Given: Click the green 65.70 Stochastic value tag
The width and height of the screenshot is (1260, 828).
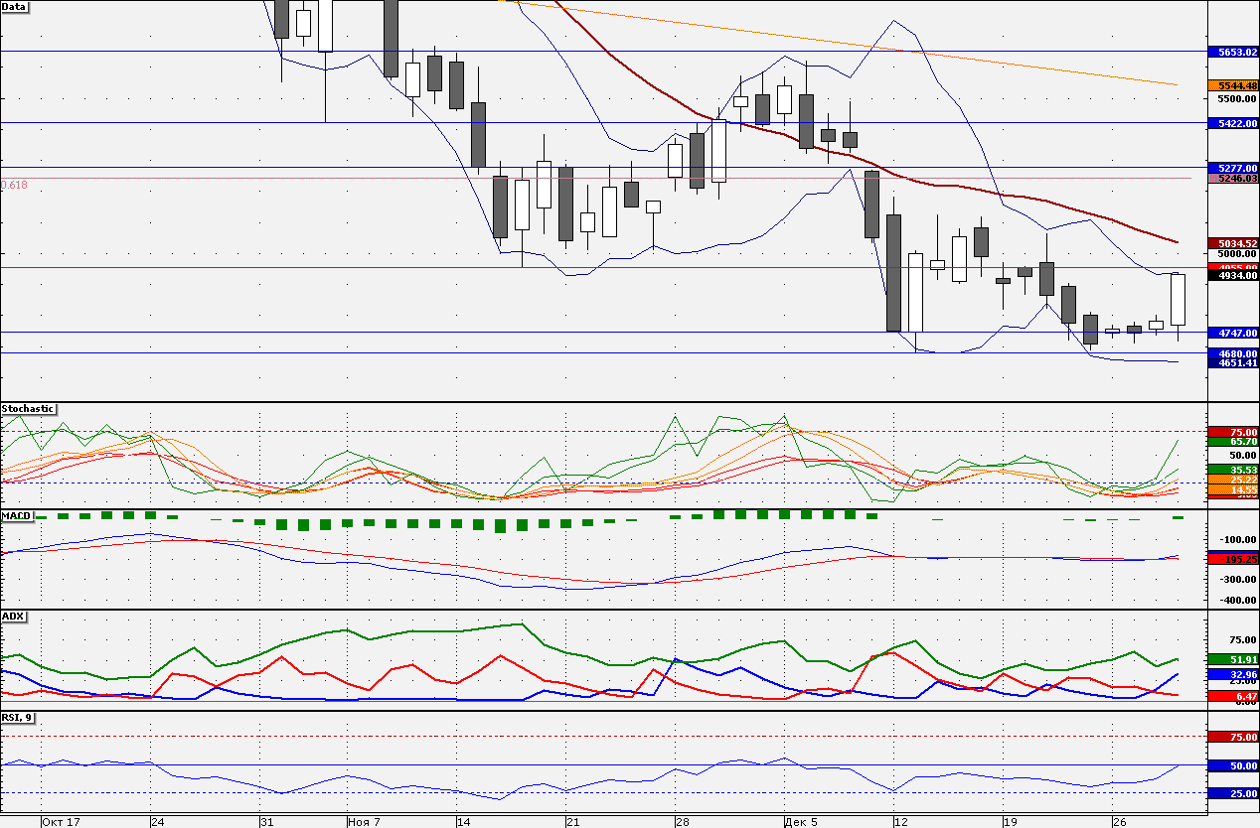Looking at the screenshot, I should click(1232, 441).
